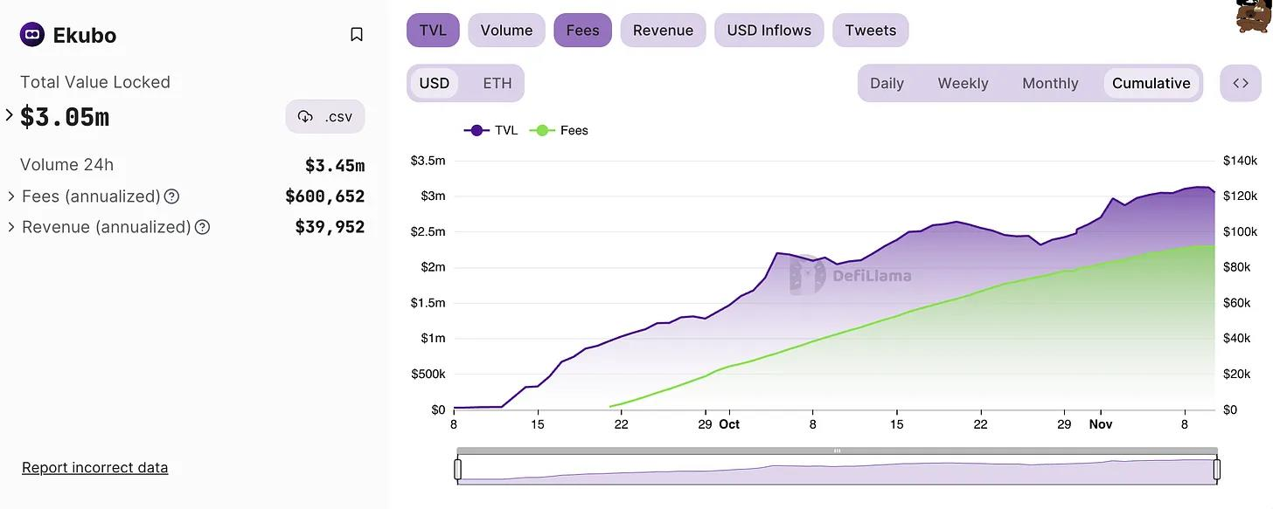Enable the Revenue chart metric
The image size is (1273, 509).
click(663, 31)
